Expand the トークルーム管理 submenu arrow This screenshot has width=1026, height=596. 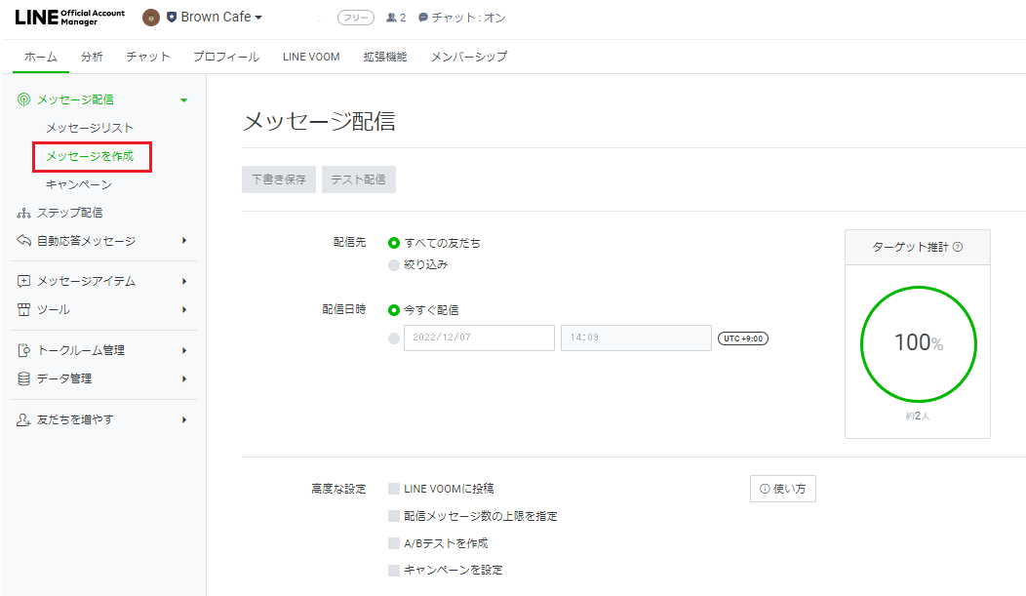[x=183, y=350]
